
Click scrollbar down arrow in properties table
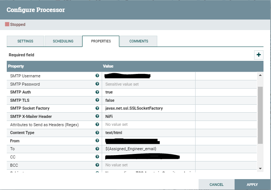coord(260,168)
